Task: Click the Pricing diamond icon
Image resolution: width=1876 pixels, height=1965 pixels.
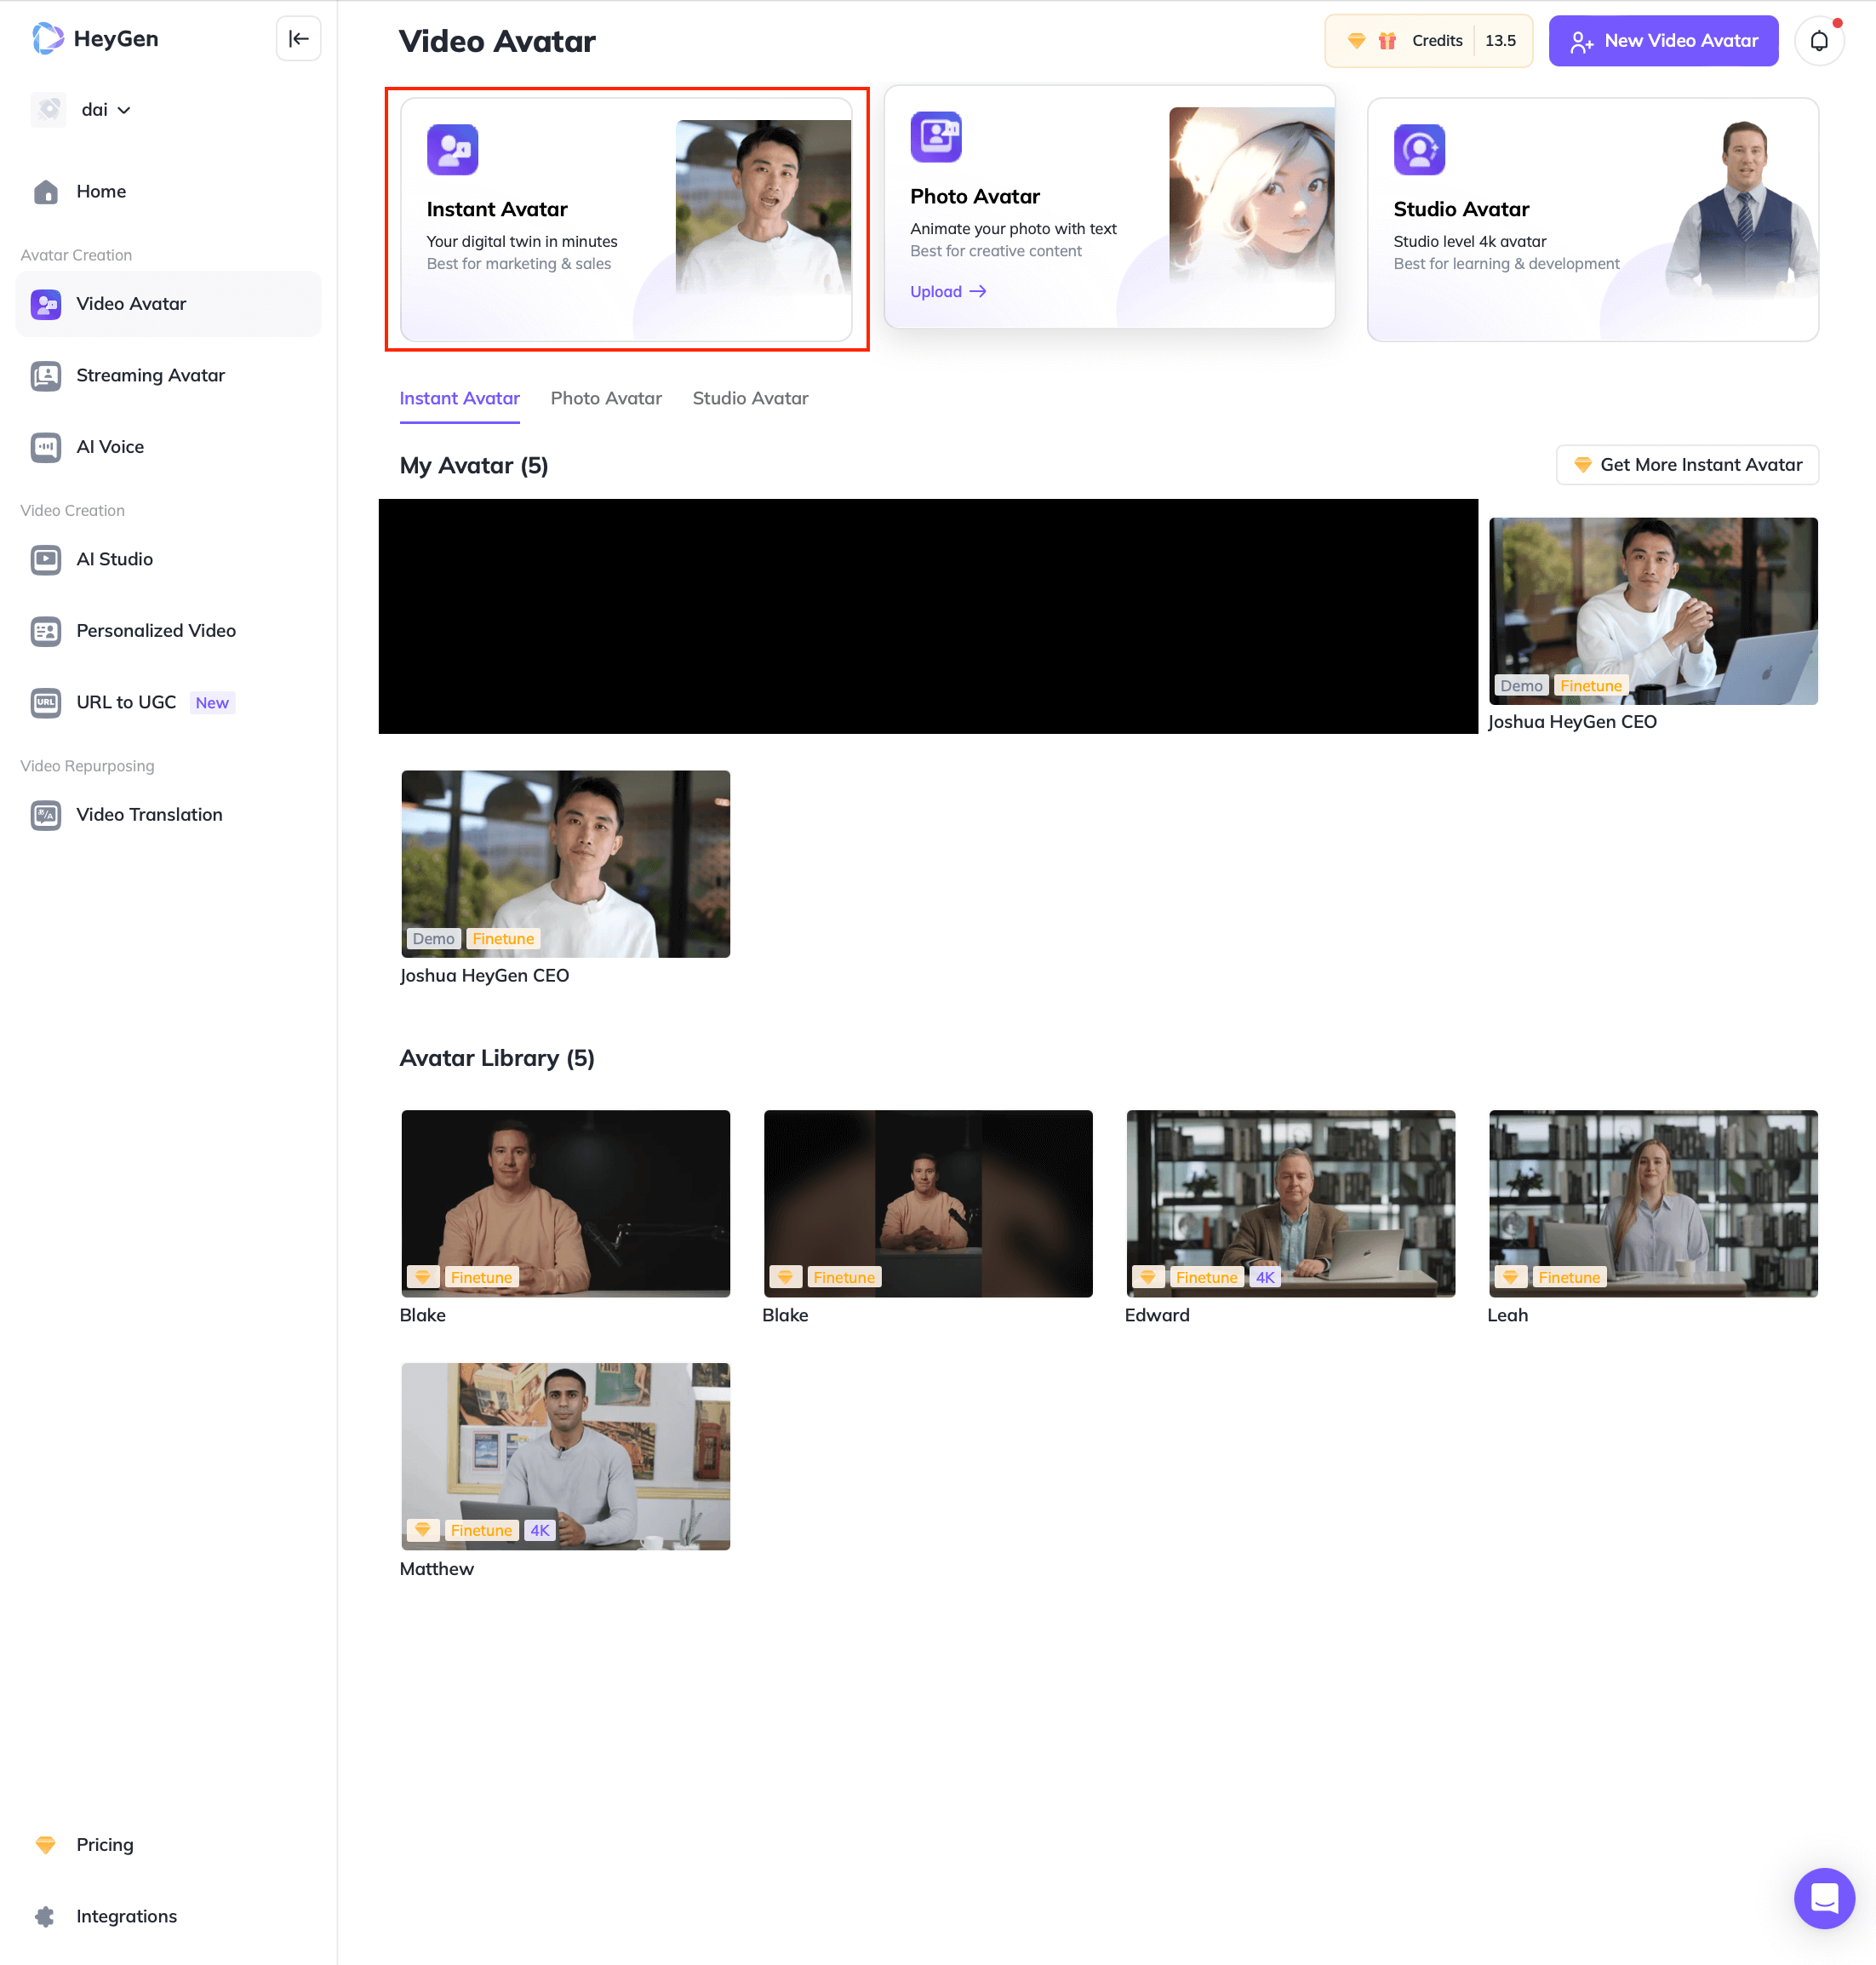Action: click(x=46, y=1844)
